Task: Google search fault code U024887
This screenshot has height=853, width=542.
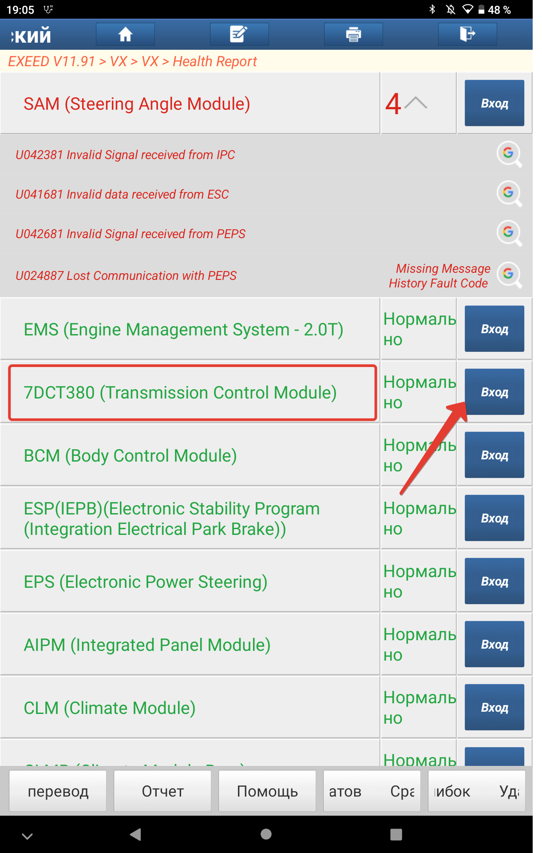Action: [509, 275]
